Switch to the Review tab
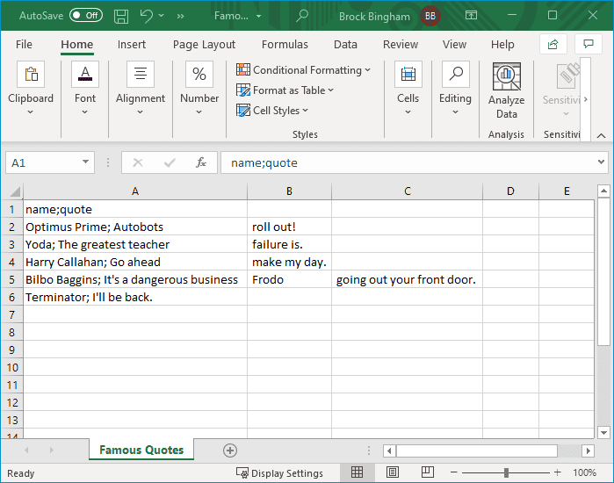This screenshot has height=483, width=614. click(x=401, y=44)
